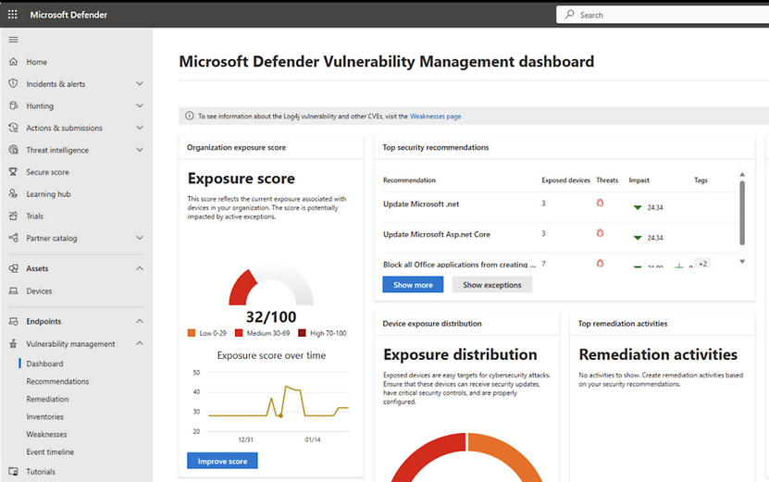Click the Devices laptop icon

(x=13, y=290)
